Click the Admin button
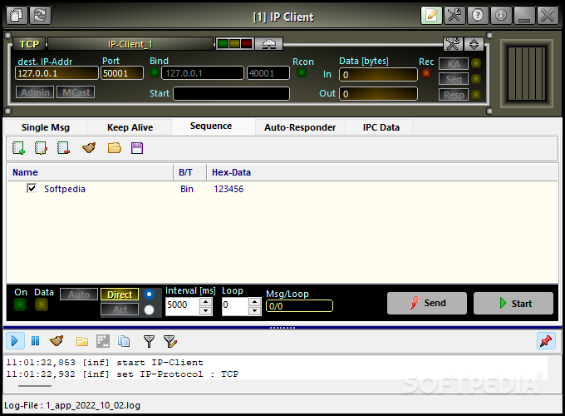This screenshot has width=565, height=416. [35, 92]
